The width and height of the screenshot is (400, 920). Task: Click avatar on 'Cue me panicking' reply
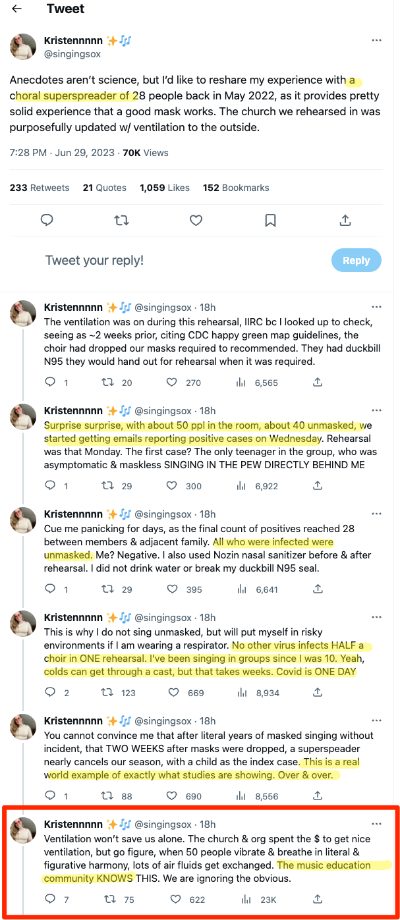click(x=23, y=520)
